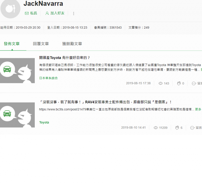
Task: Send a private message via 私訊
Action: pyautogui.click(x=31, y=13)
